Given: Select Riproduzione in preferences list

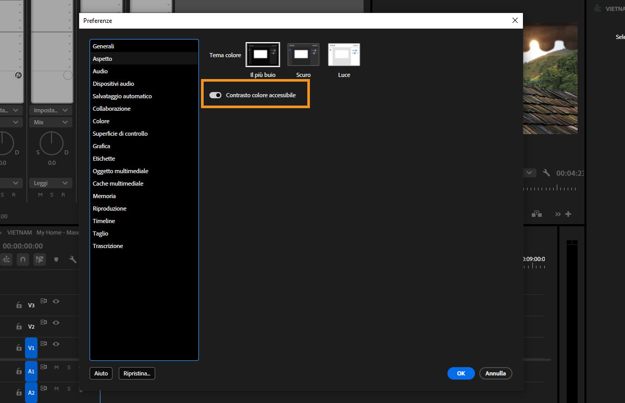Looking at the screenshot, I should click(144, 209).
